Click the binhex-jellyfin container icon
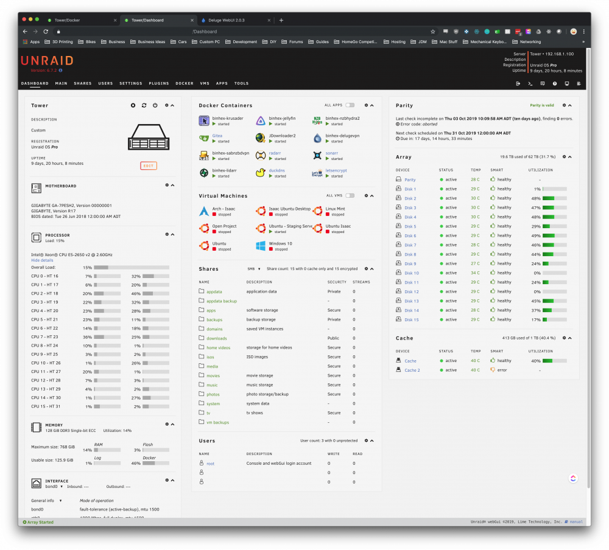 (261, 120)
